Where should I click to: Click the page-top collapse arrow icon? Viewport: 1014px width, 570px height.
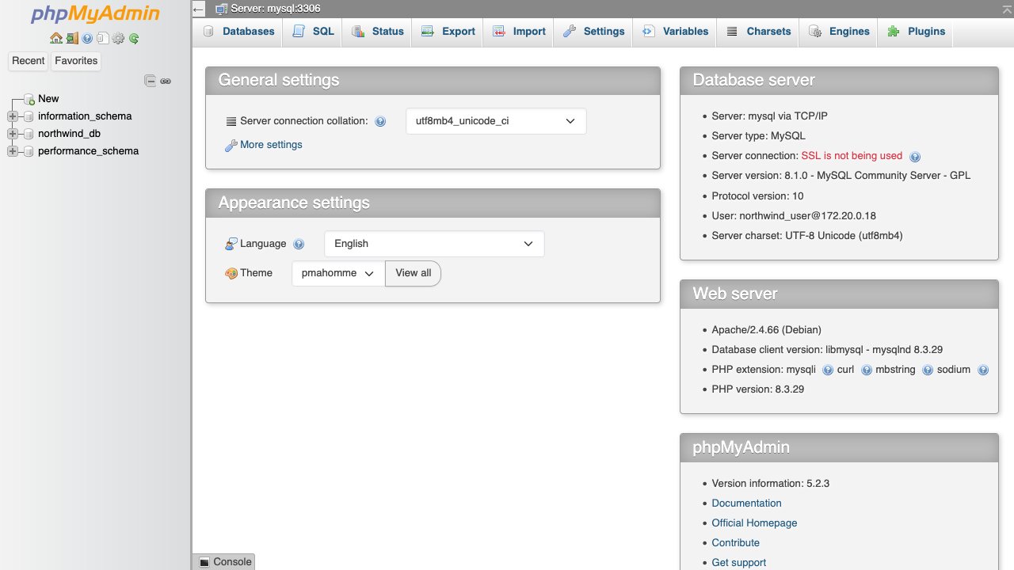[x=199, y=9]
